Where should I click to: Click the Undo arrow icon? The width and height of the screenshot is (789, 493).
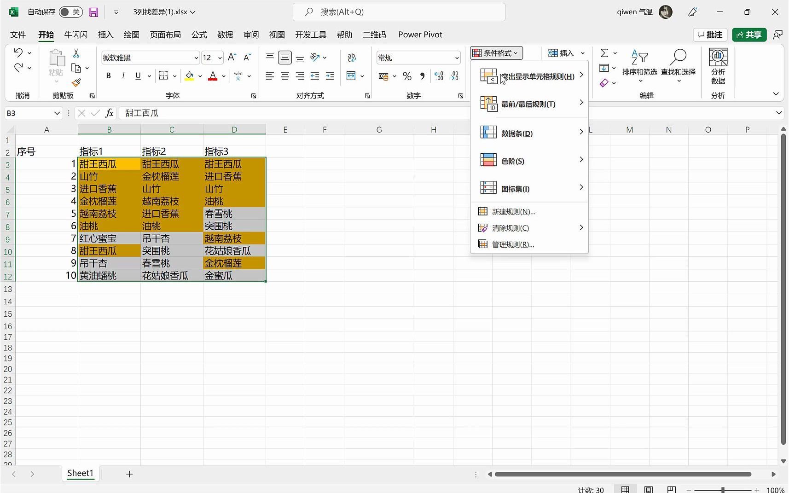point(18,52)
